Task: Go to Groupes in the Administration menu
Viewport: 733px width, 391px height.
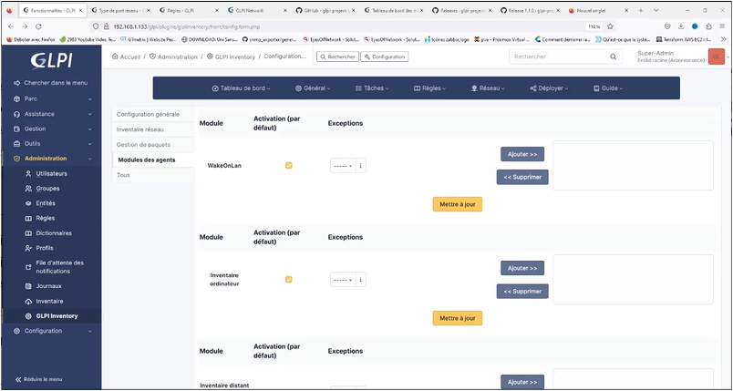Action: point(47,188)
